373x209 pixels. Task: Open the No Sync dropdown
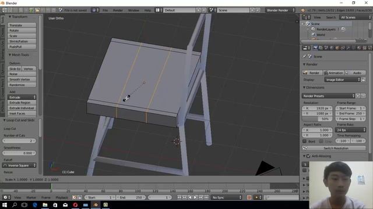(x=227, y=197)
